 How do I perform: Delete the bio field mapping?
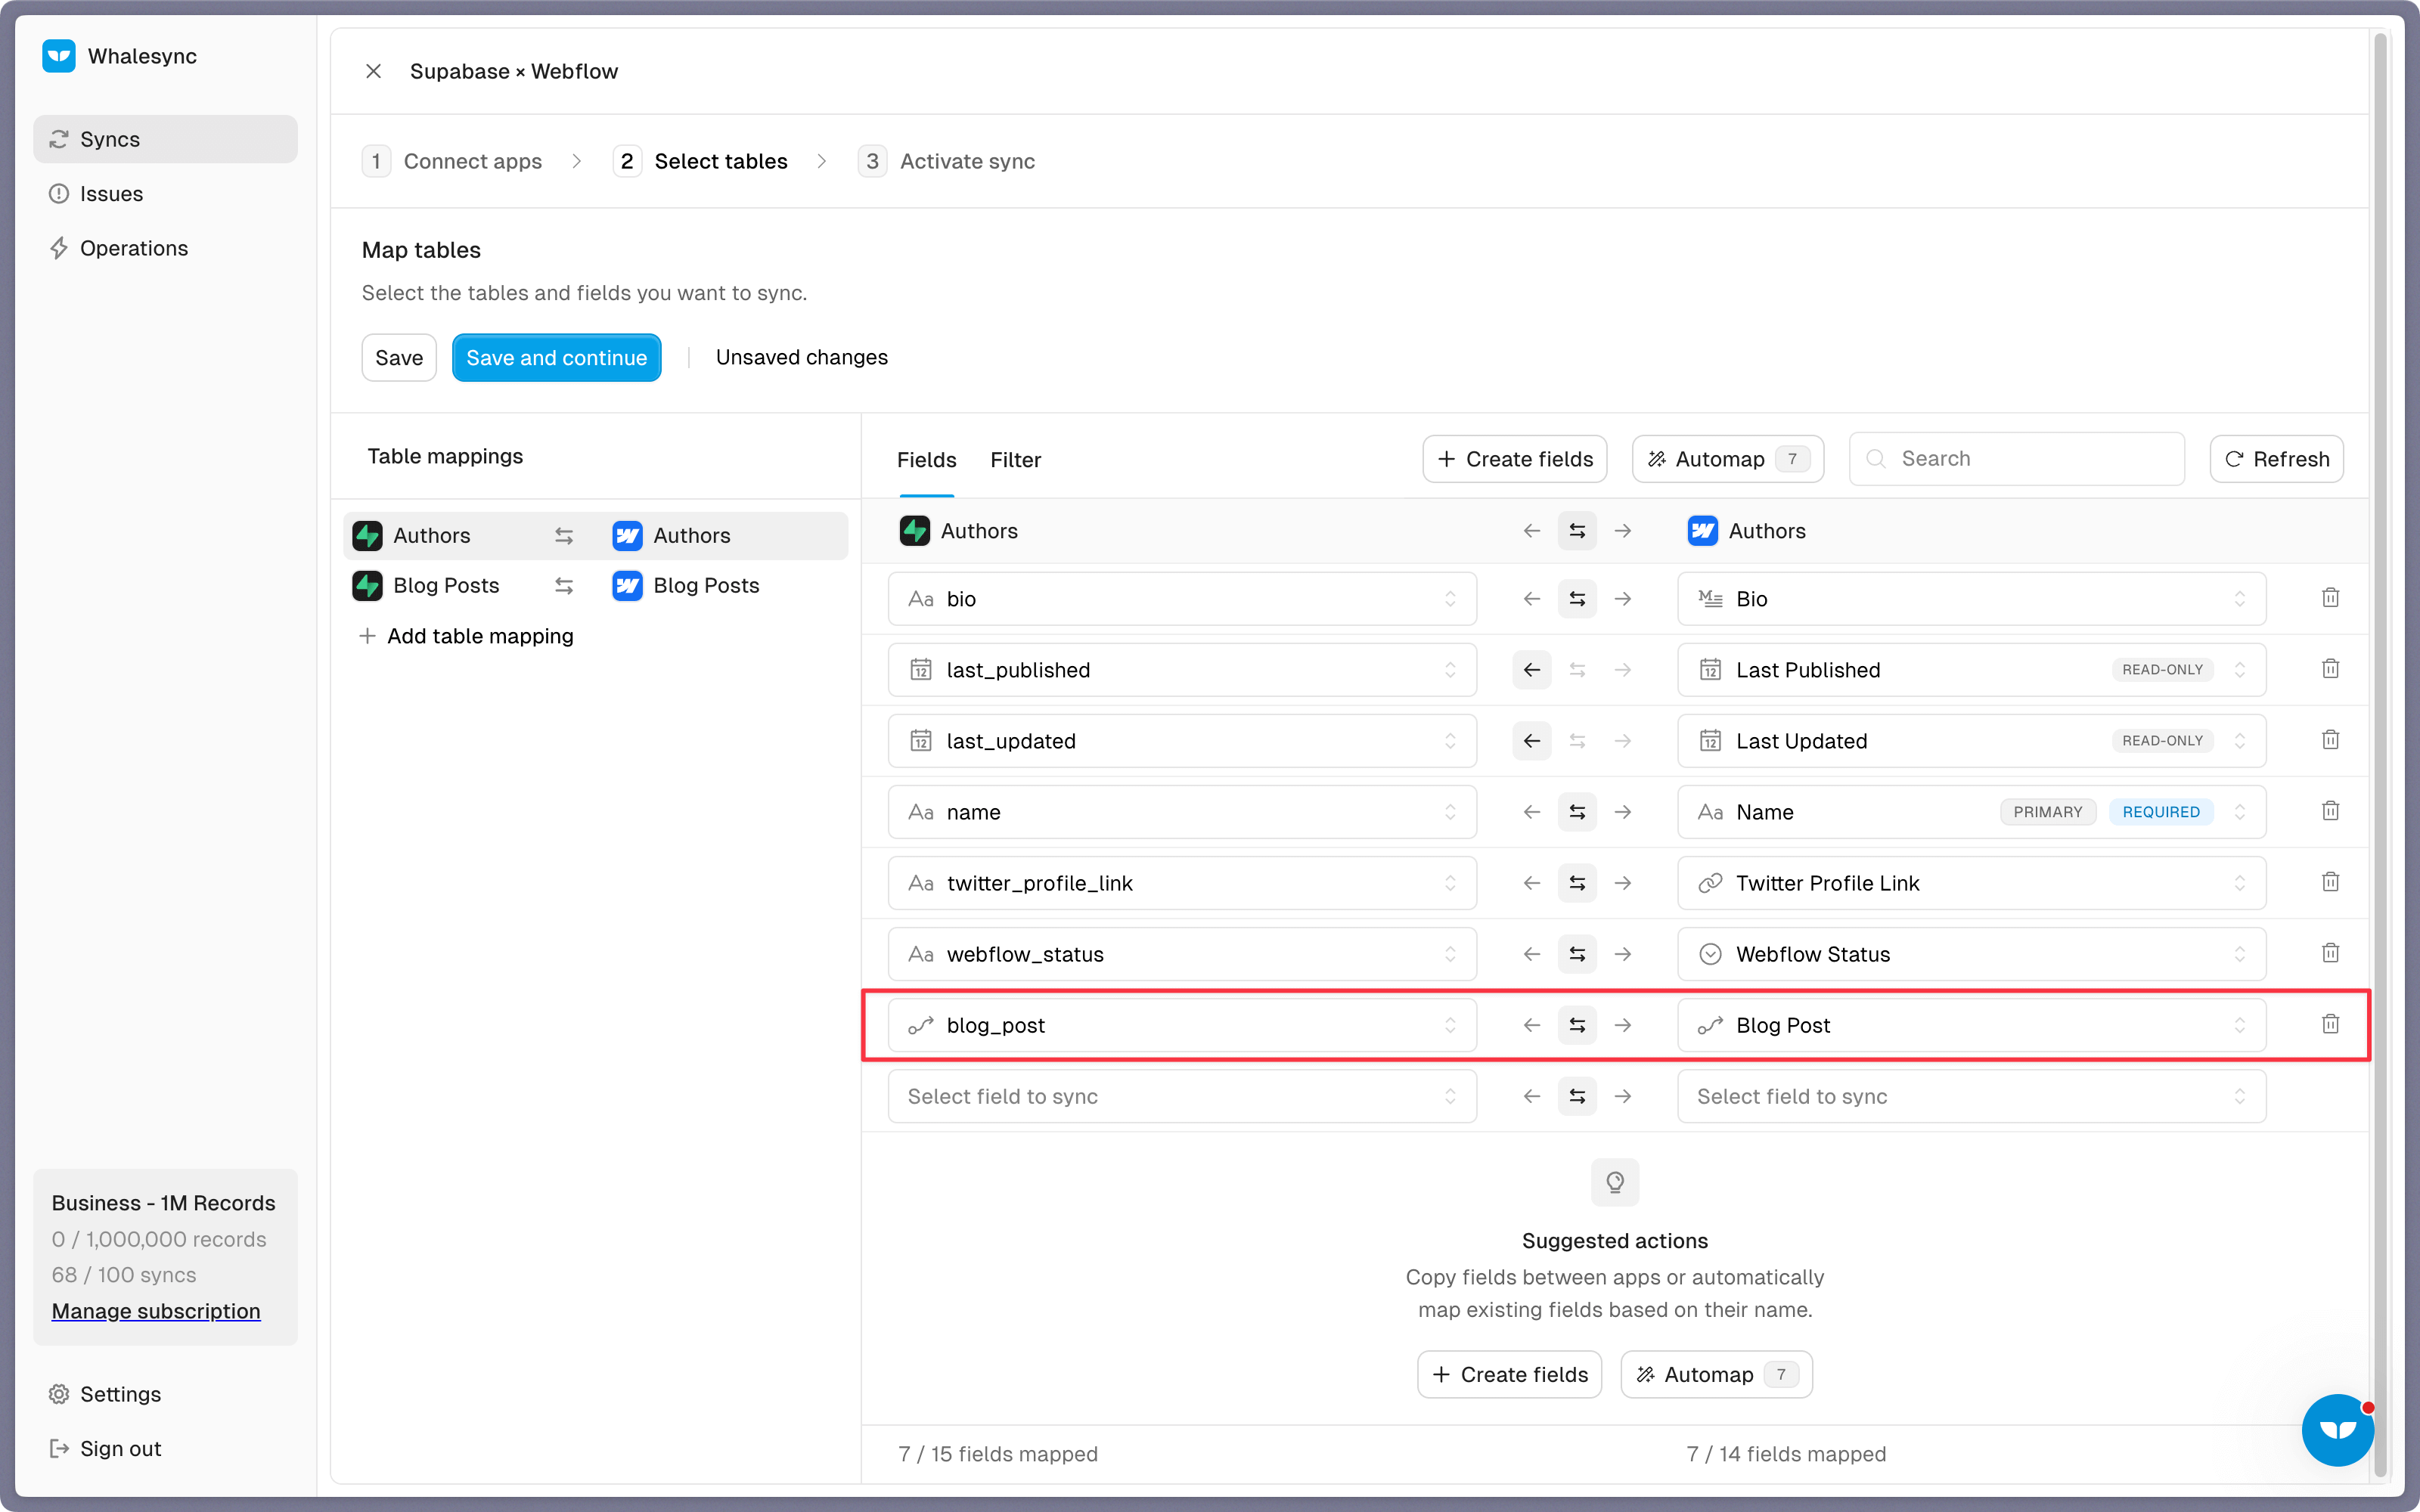[x=2330, y=598]
